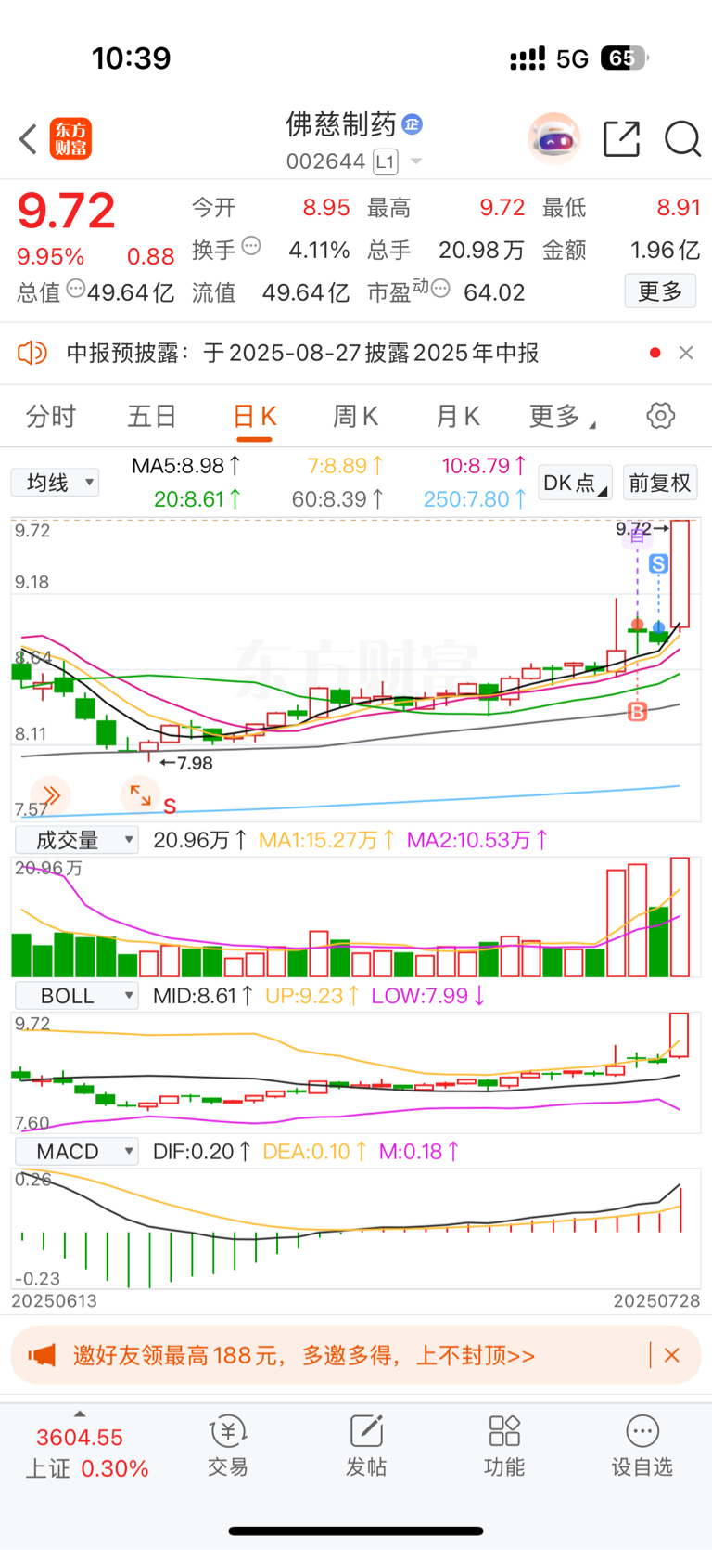Tap the DIF:0.20 MACD value
Screen dimensions: 712x1550
[x=202, y=1152]
